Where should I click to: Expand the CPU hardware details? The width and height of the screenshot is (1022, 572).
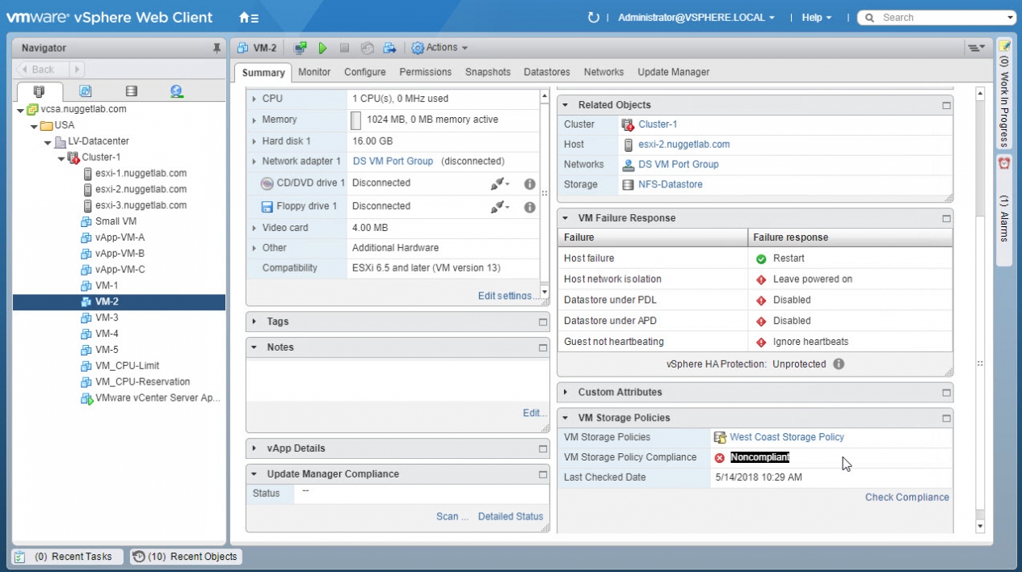[254, 99]
